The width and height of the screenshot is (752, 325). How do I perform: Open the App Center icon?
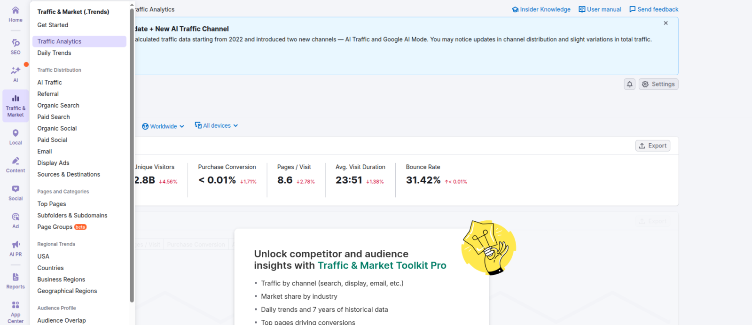coord(16,306)
